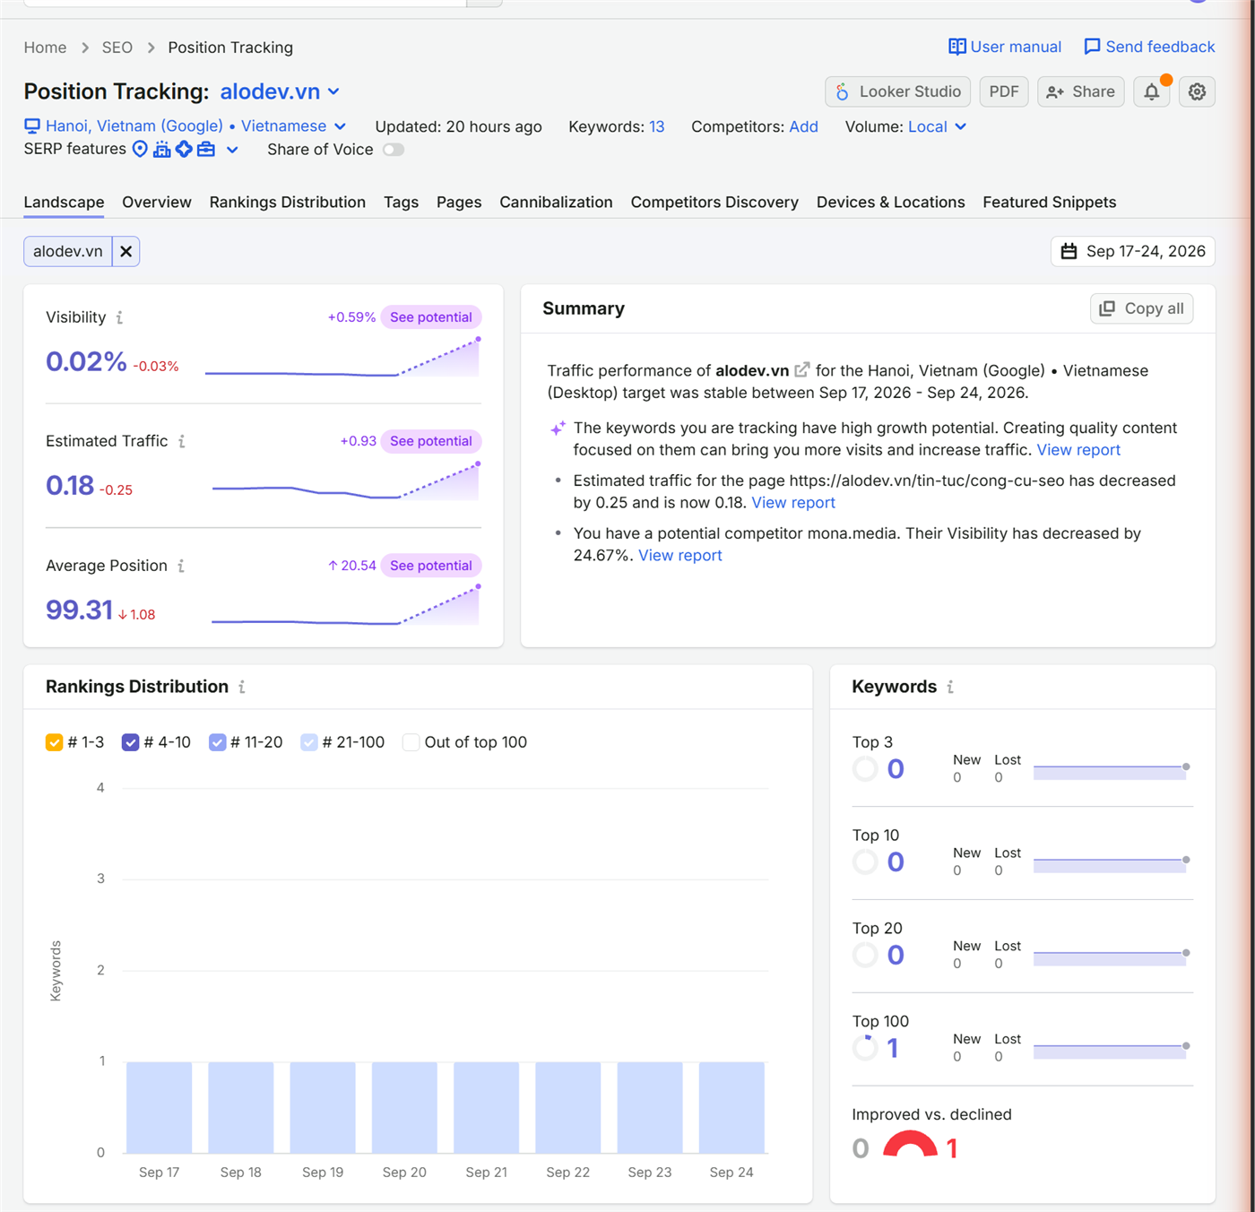
Task: Open the Competitors Discovery tab
Action: point(714,203)
